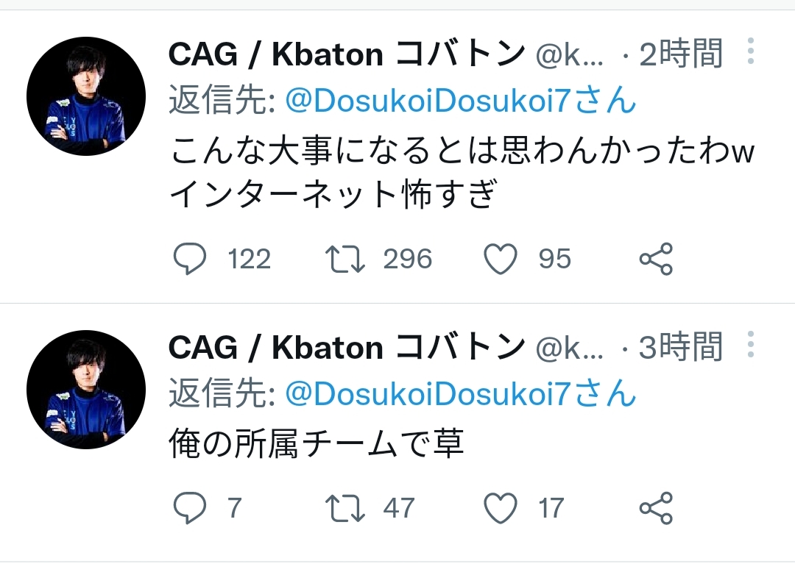Open more options on the 2時間 tweet
Viewport: 795px width, 586px height.
point(750,51)
